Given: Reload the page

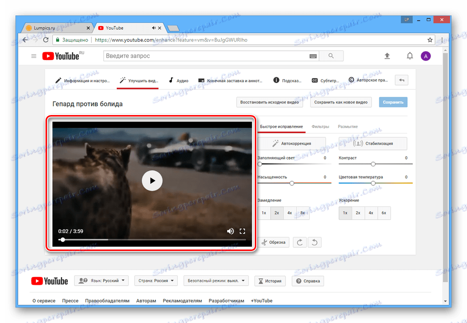Looking at the screenshot, I should click(46, 40).
